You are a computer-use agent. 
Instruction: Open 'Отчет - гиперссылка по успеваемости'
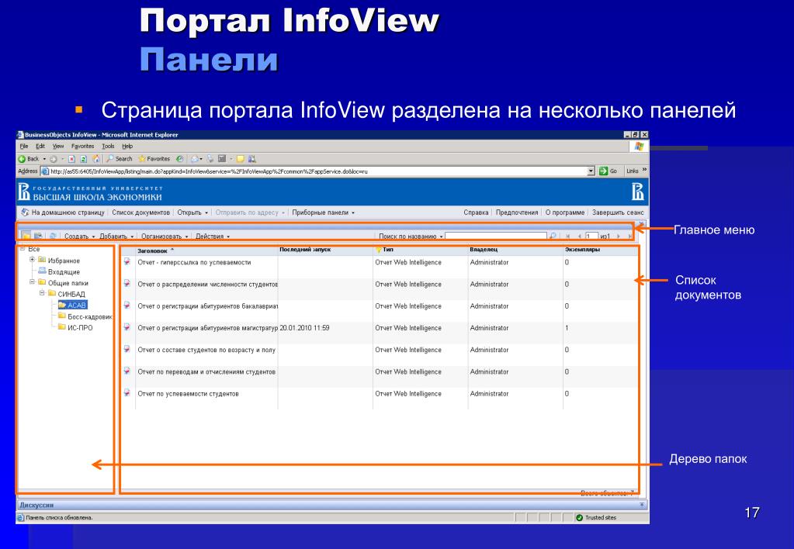point(194,262)
